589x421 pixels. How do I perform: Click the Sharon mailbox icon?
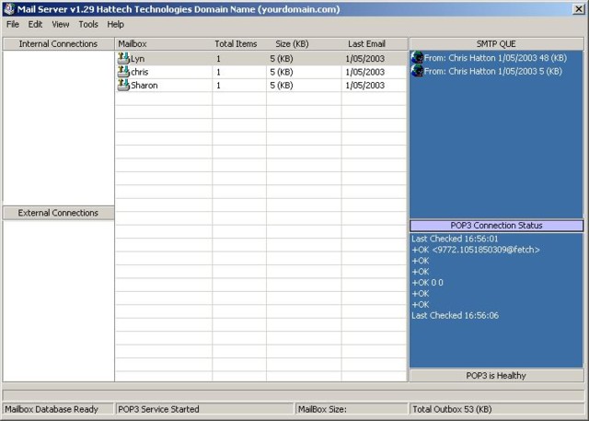(123, 85)
